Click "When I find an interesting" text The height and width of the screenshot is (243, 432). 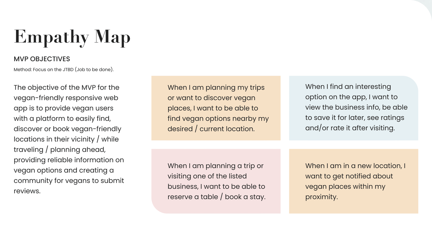click(x=348, y=87)
